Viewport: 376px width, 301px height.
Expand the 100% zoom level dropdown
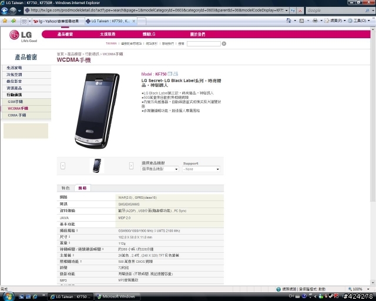pyautogui.click(x=368, y=289)
